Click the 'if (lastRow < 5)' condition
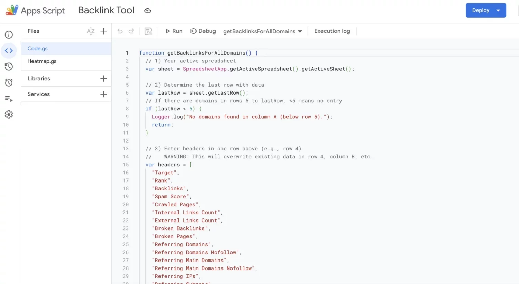This screenshot has width=519, height=284. pos(170,109)
